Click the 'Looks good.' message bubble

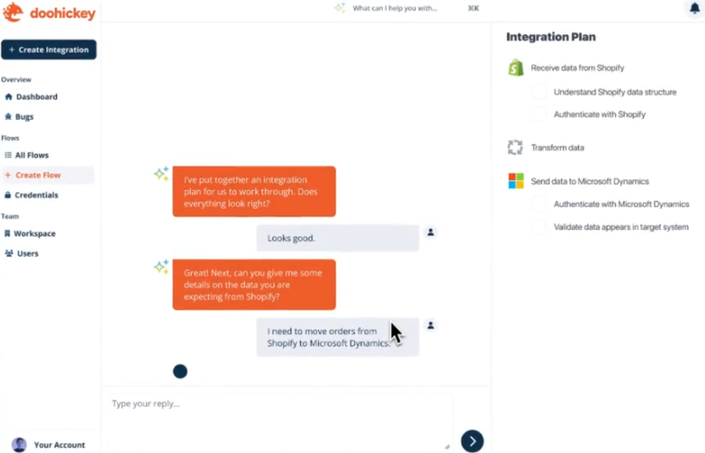[338, 238]
